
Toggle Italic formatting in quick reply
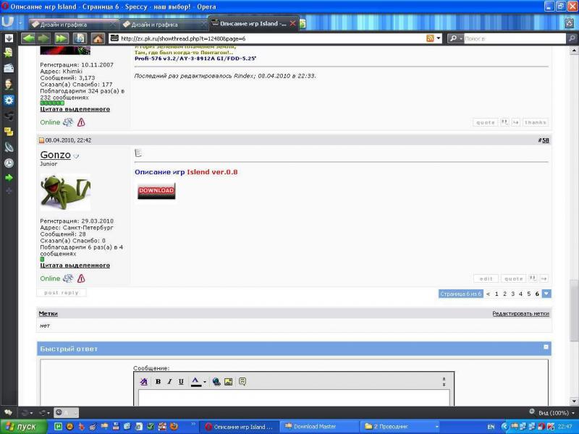point(169,382)
